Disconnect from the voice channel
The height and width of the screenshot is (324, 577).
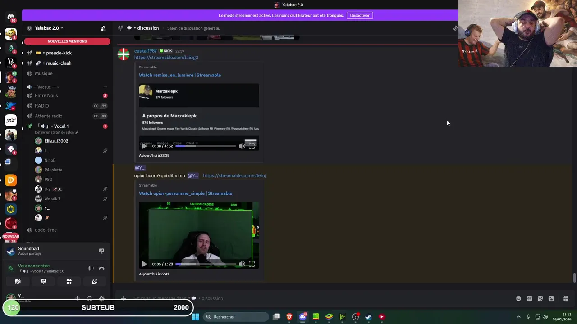[x=101, y=268]
